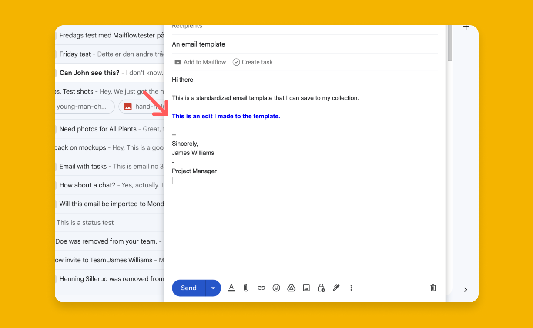Insert a photo into the message
This screenshot has width=533, height=328.
coord(306,288)
